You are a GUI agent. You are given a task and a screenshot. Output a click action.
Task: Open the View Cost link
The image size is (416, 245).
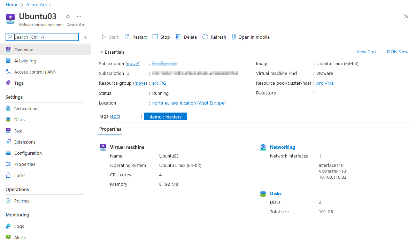(x=367, y=52)
